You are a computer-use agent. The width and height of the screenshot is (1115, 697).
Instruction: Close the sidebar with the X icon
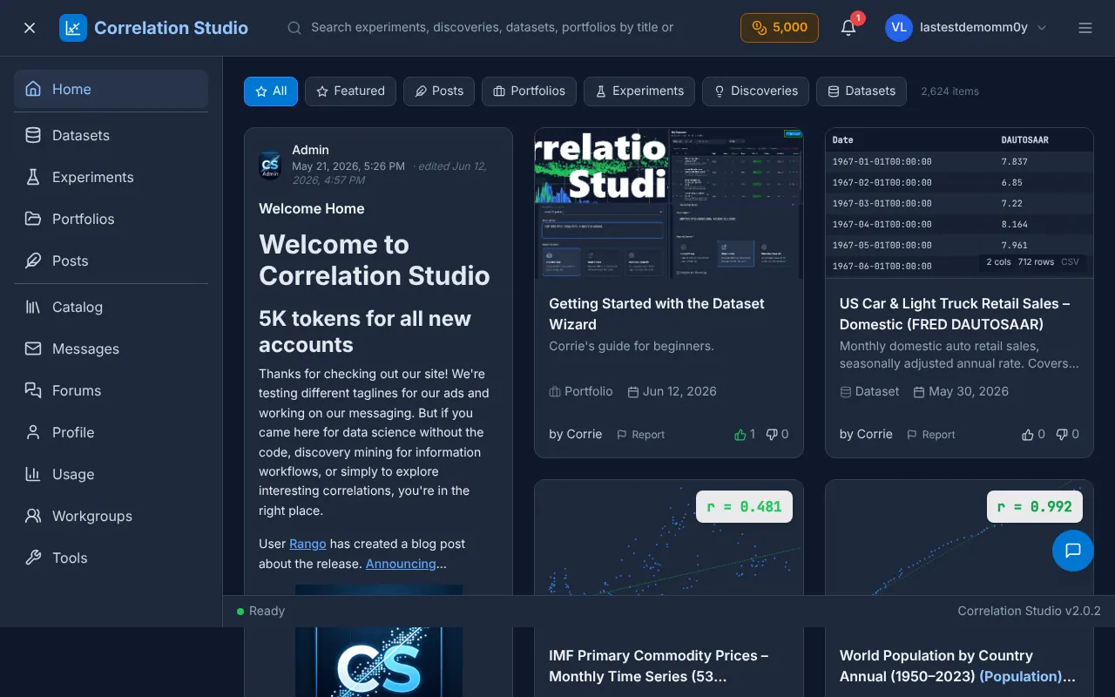point(30,28)
